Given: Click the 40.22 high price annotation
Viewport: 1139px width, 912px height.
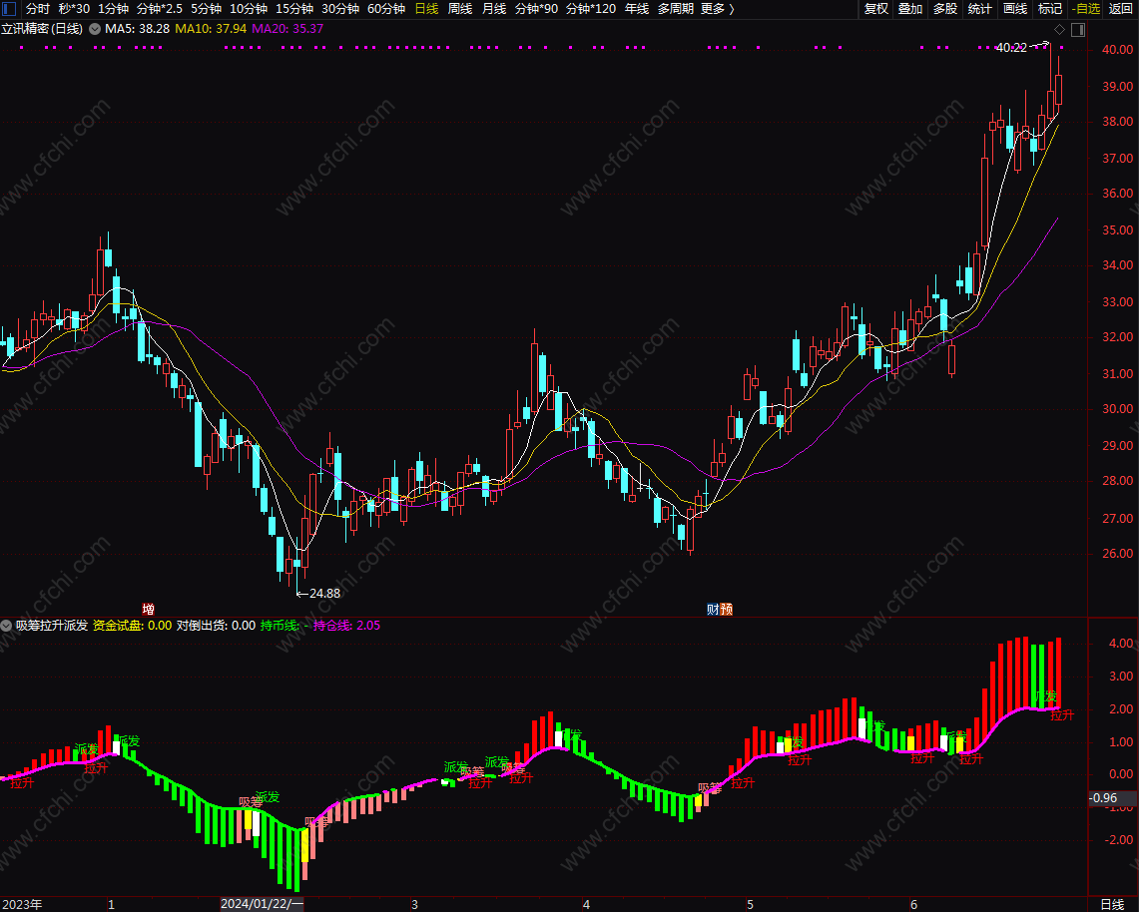Looking at the screenshot, I should [x=1011, y=48].
